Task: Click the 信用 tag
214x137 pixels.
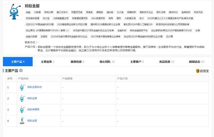Action: pos(111,18)
